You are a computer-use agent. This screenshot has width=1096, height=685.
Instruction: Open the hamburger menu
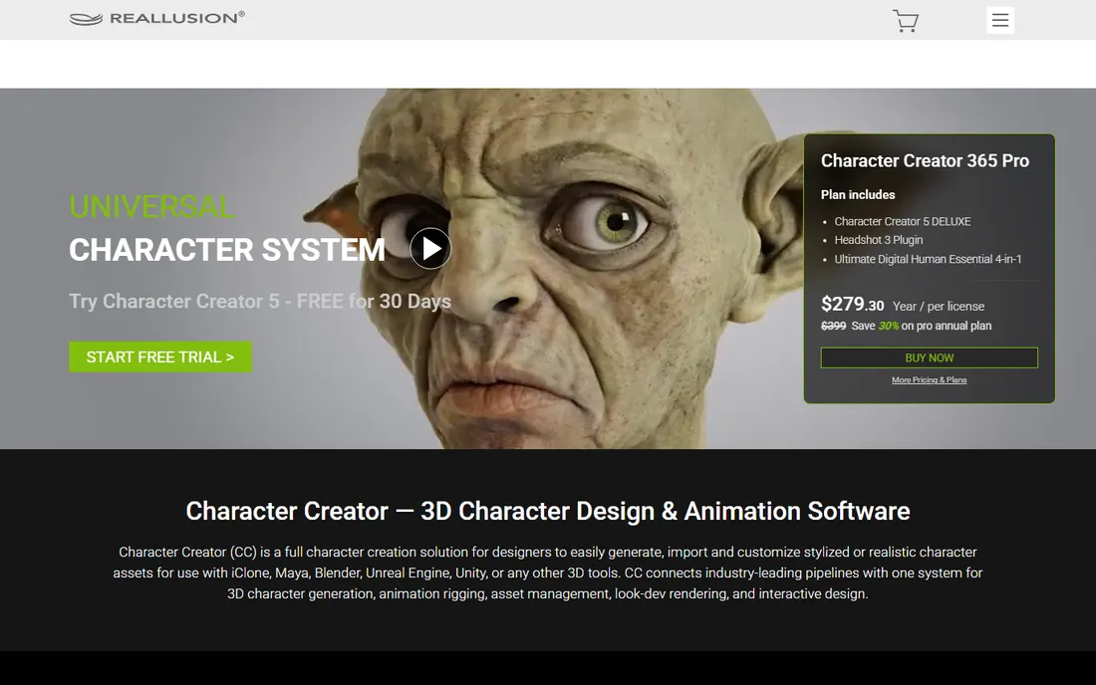pos(1000,20)
